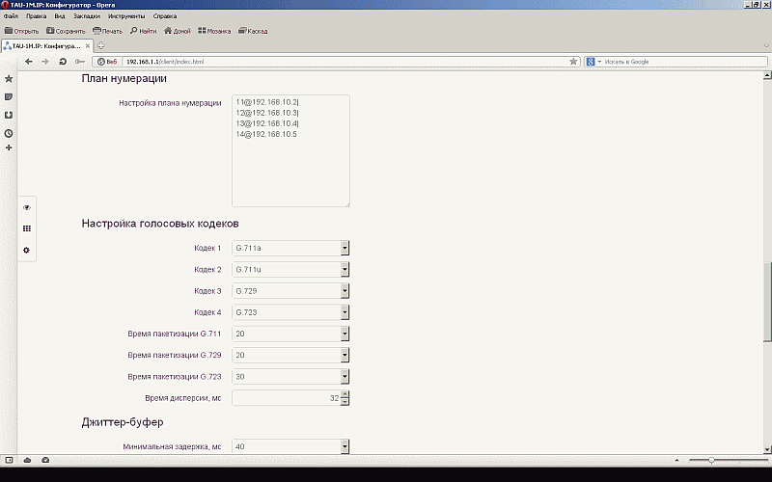This screenshot has height=482, width=772.
Task: Click the Печать toolbar button
Action: [108, 31]
